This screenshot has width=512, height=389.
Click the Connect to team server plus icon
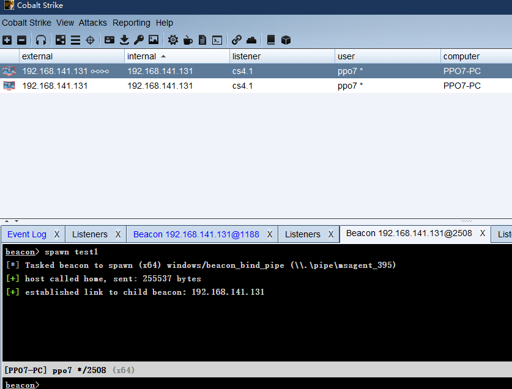[7, 40]
